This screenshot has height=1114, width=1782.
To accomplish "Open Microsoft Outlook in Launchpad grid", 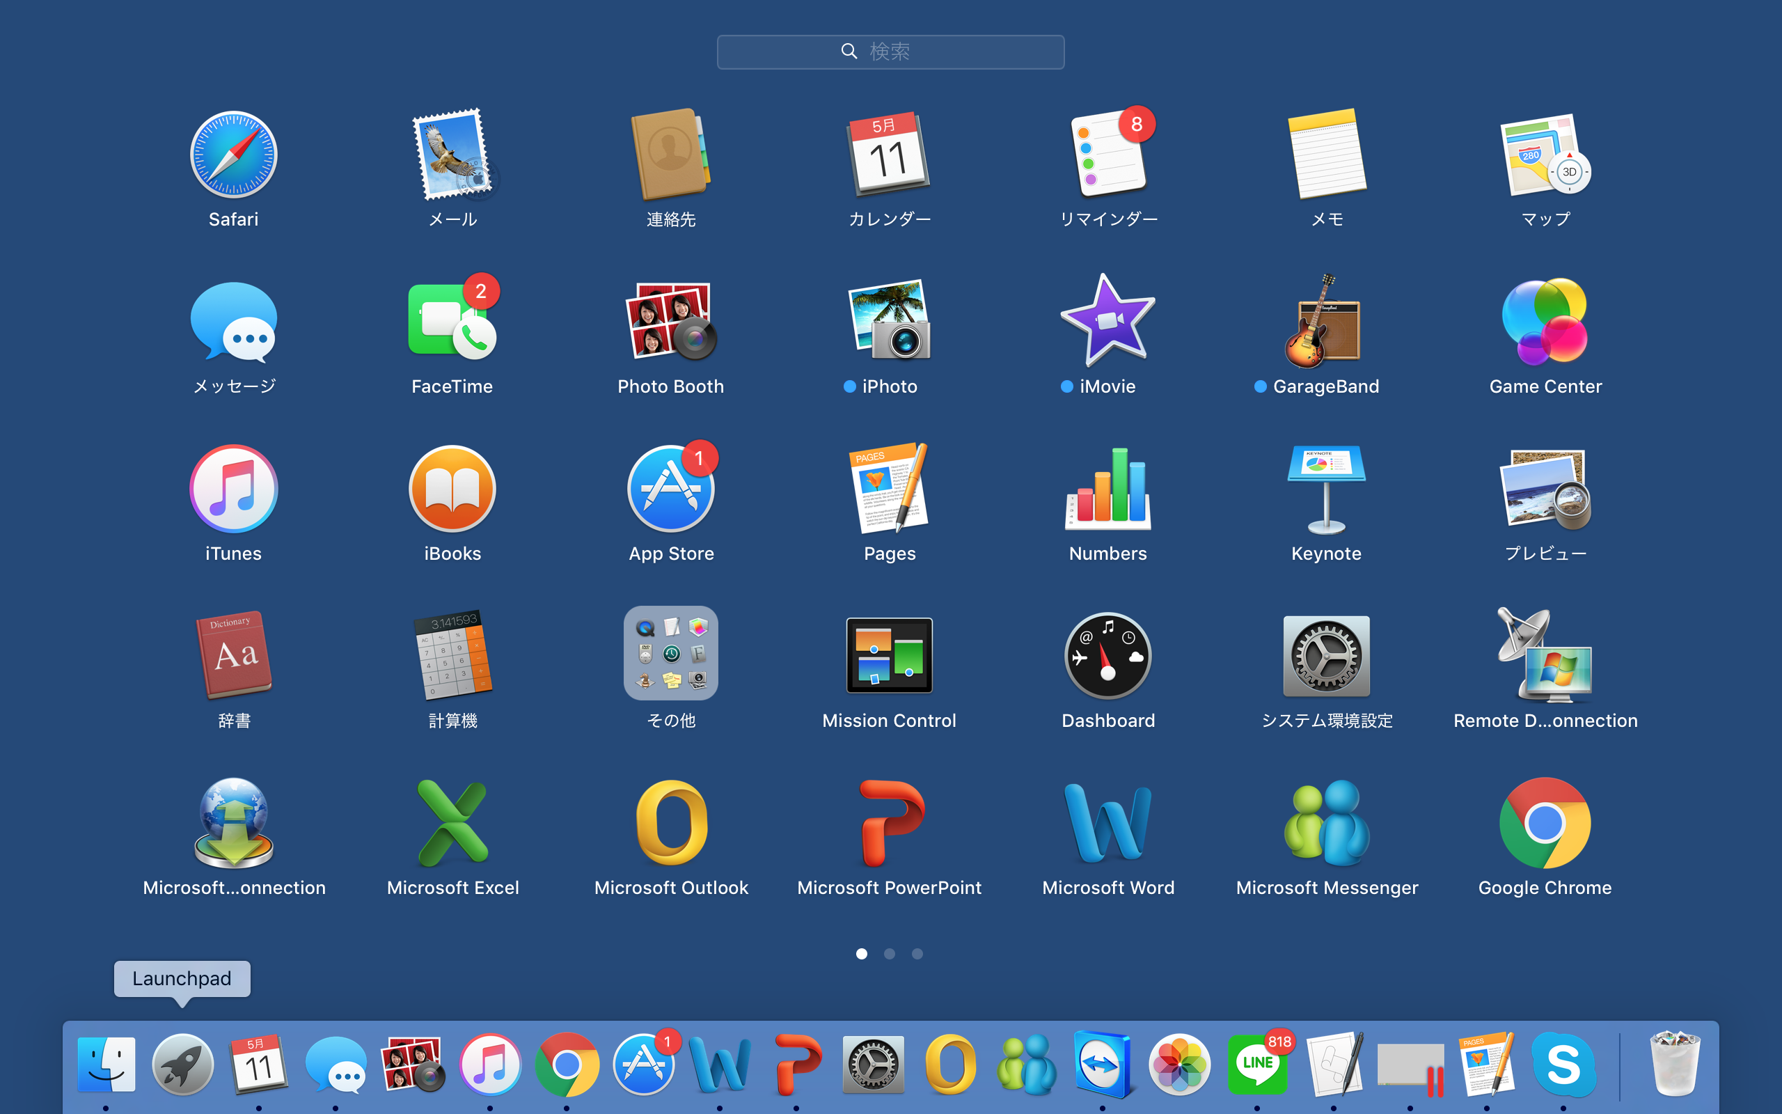I will point(671,823).
